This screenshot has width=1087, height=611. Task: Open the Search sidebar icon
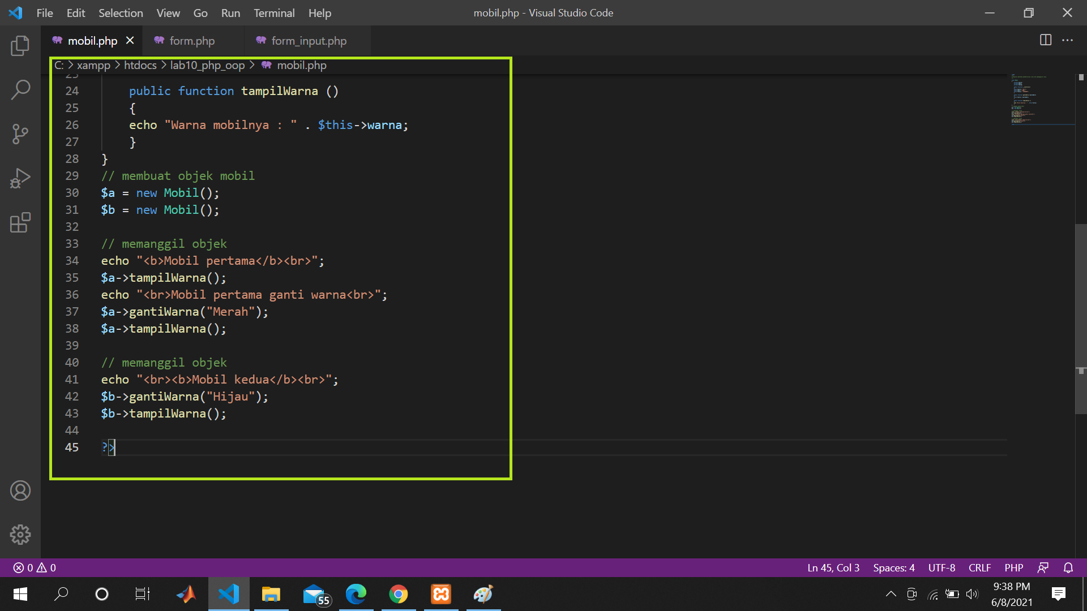(20, 89)
